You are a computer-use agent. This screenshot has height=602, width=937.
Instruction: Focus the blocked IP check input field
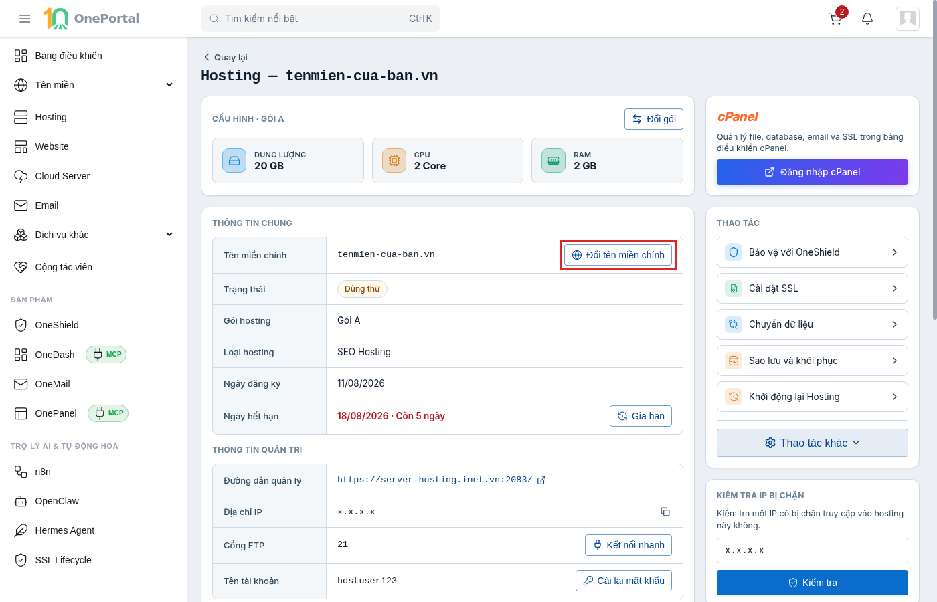[x=813, y=550]
